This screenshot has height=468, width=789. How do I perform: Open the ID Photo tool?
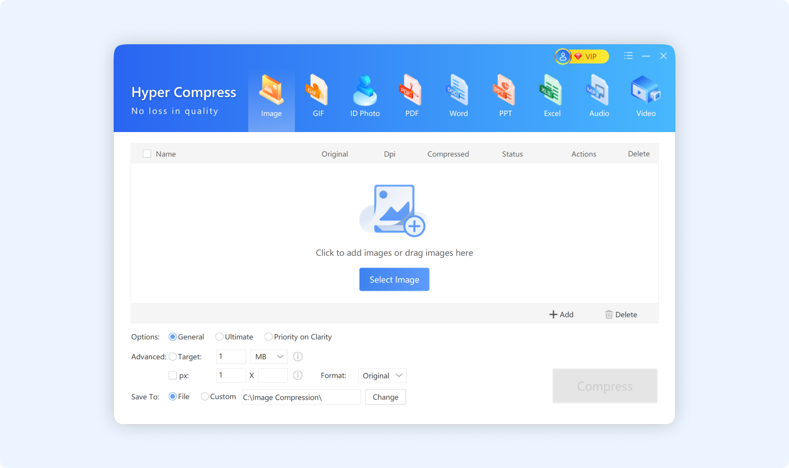pyautogui.click(x=365, y=97)
